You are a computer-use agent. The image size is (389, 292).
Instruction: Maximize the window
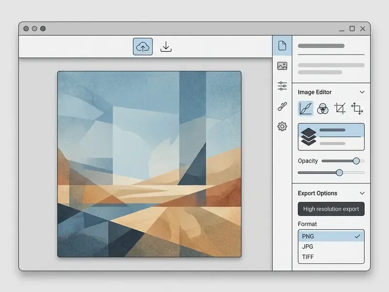(352, 29)
